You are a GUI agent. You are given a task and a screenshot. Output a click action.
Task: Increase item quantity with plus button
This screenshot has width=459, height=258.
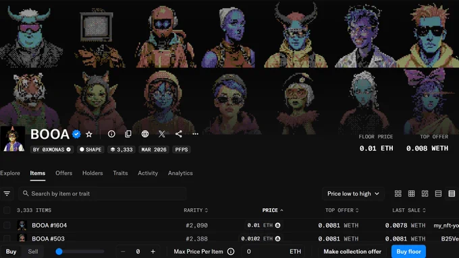pyautogui.click(x=153, y=251)
